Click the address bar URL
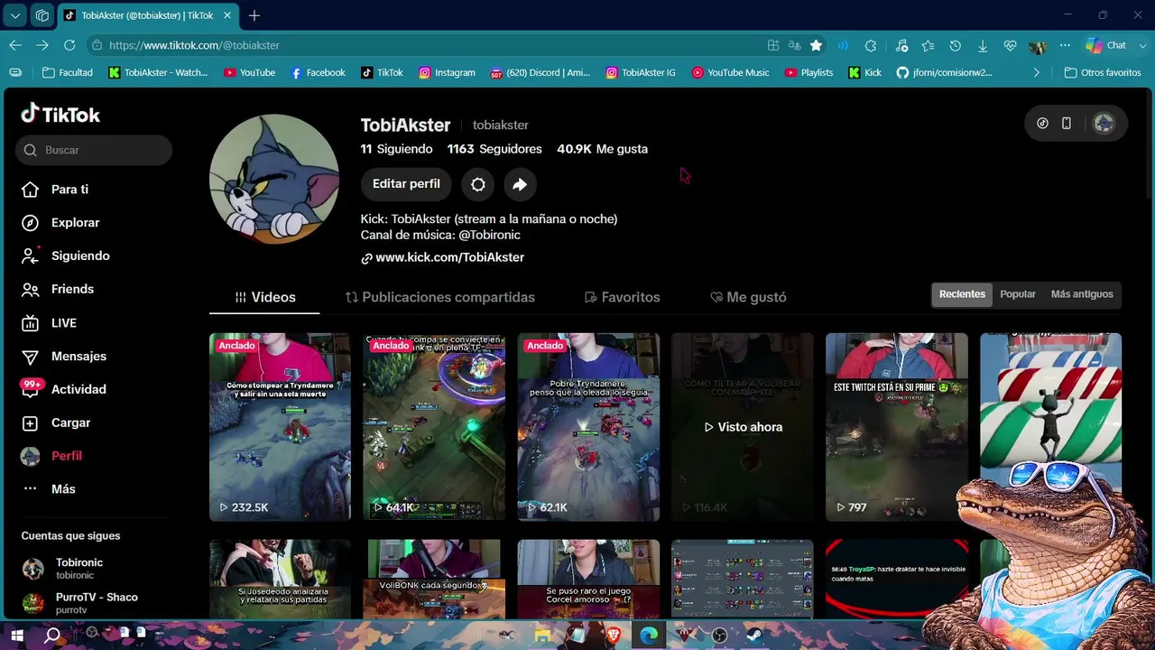This screenshot has height=650, width=1155. tap(194, 45)
